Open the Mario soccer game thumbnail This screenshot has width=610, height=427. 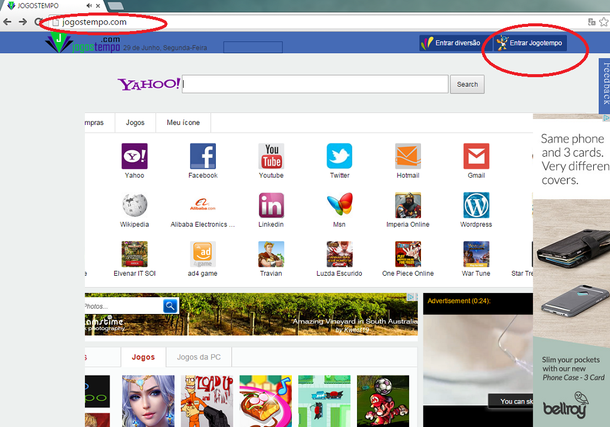pos(383,401)
